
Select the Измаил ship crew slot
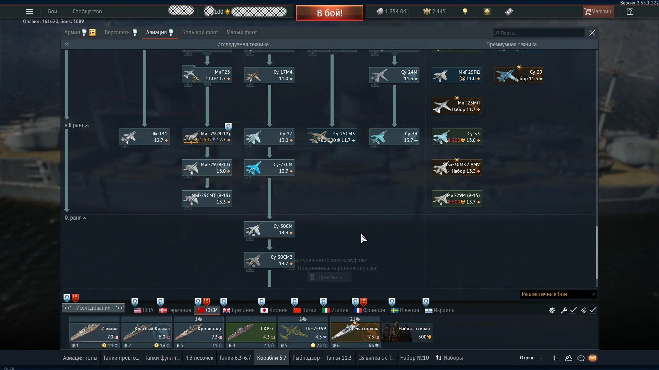pos(94,333)
